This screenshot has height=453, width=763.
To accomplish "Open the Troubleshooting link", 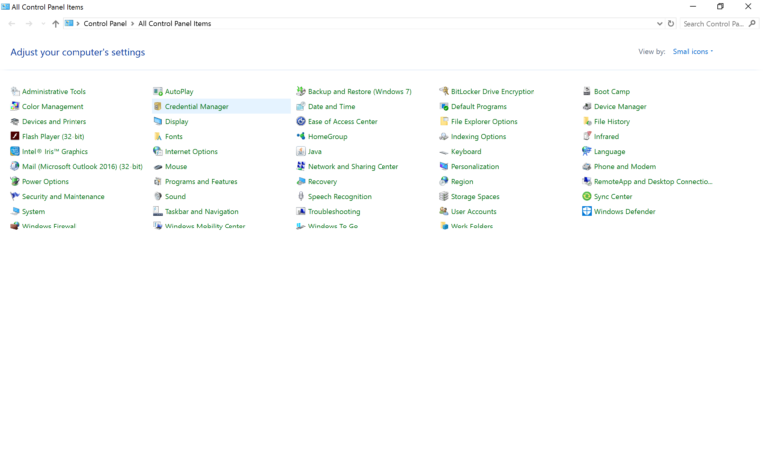I will pyautogui.click(x=334, y=212).
